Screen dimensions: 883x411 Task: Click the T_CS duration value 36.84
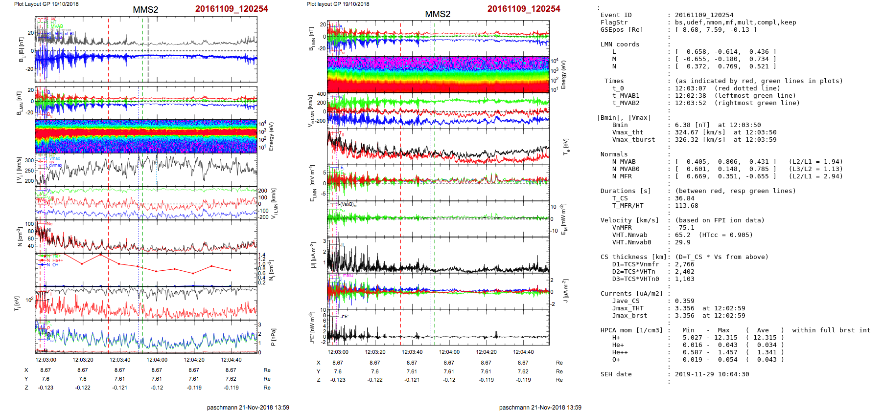click(684, 198)
